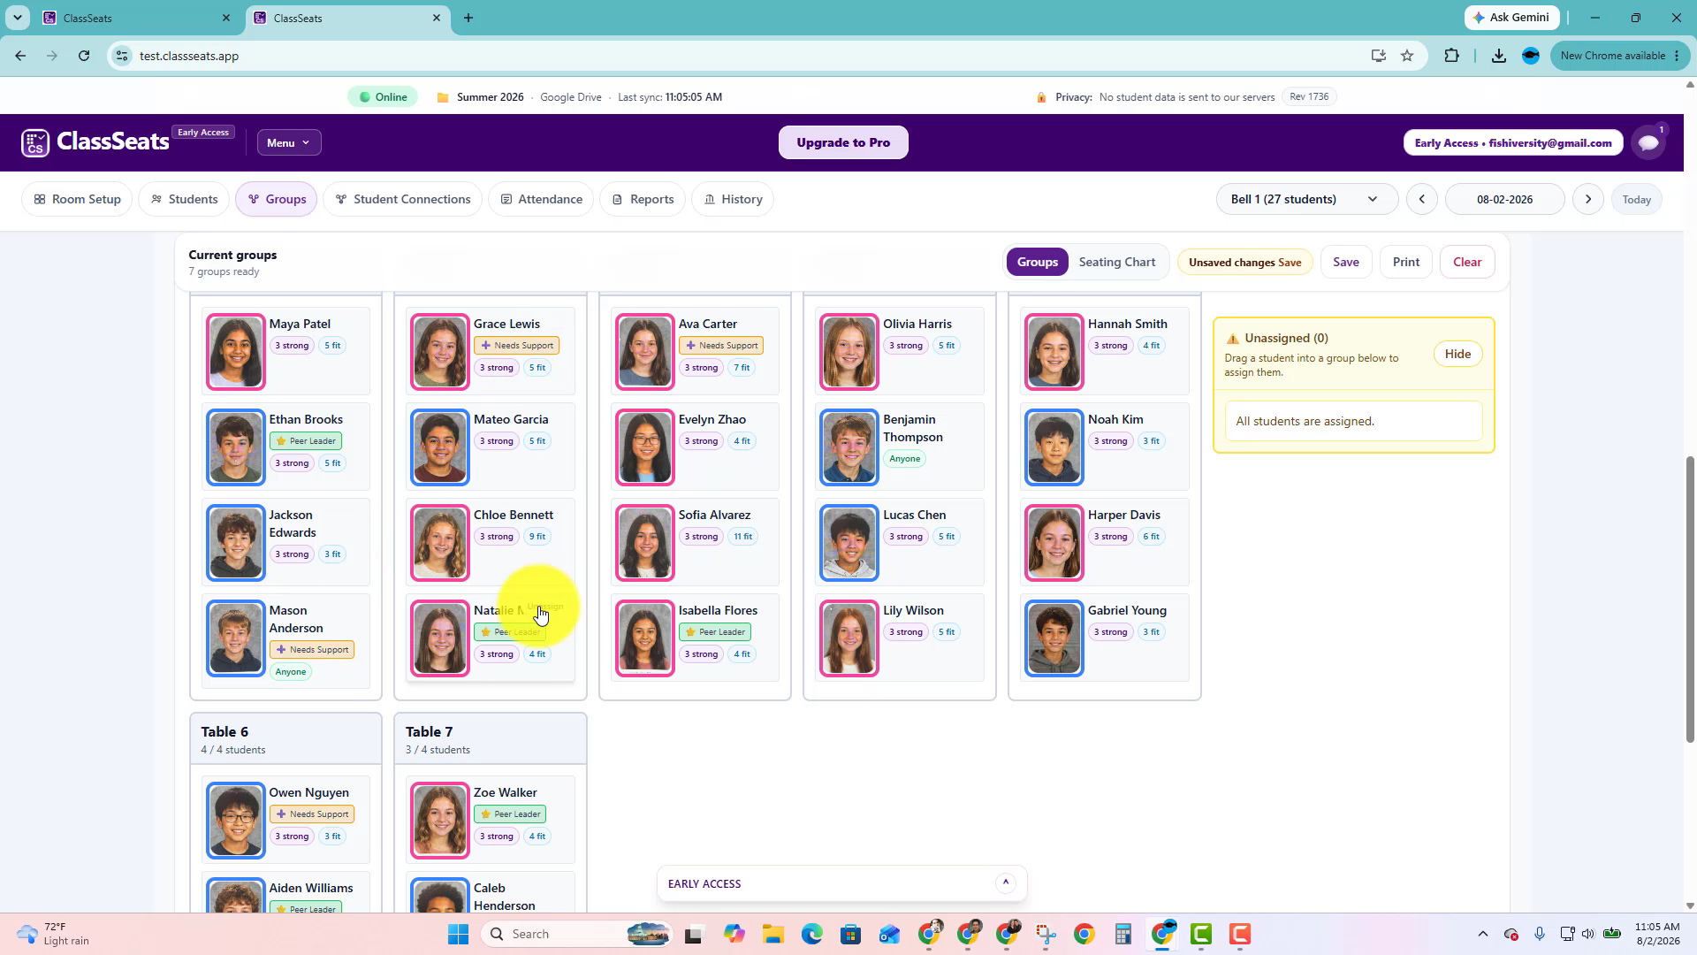Bookmark this page with the star icon
1697x955 pixels.
pyautogui.click(x=1407, y=56)
